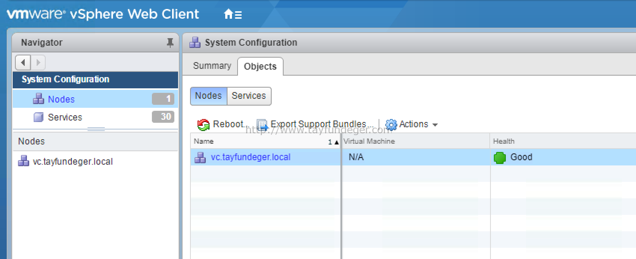Click the navigator panel splitter handle
The image size is (636, 259).
pyautogui.click(x=96, y=129)
